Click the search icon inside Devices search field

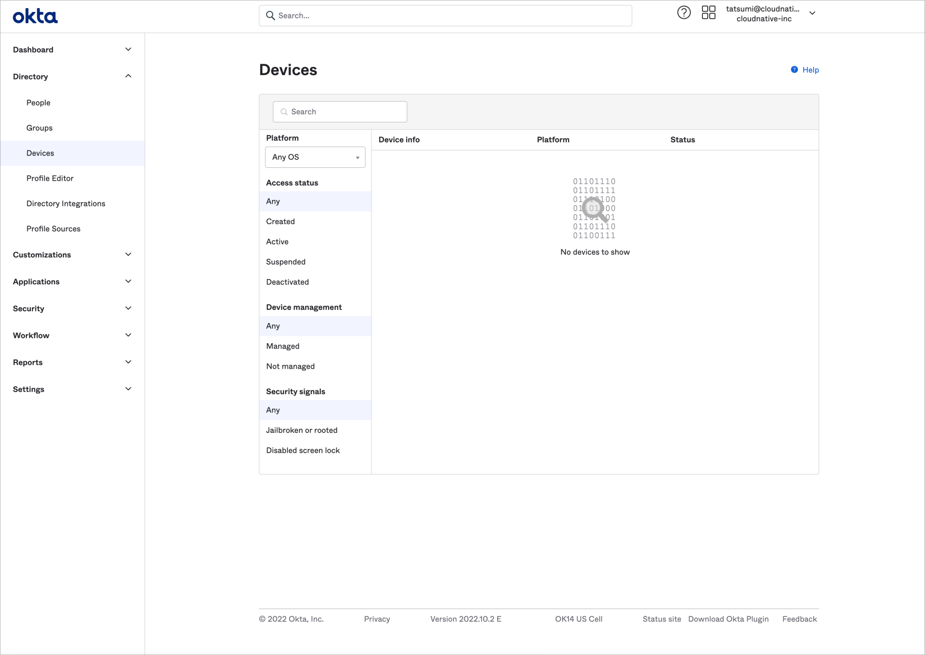pos(284,111)
